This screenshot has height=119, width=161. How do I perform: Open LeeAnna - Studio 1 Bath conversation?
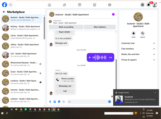22,82
